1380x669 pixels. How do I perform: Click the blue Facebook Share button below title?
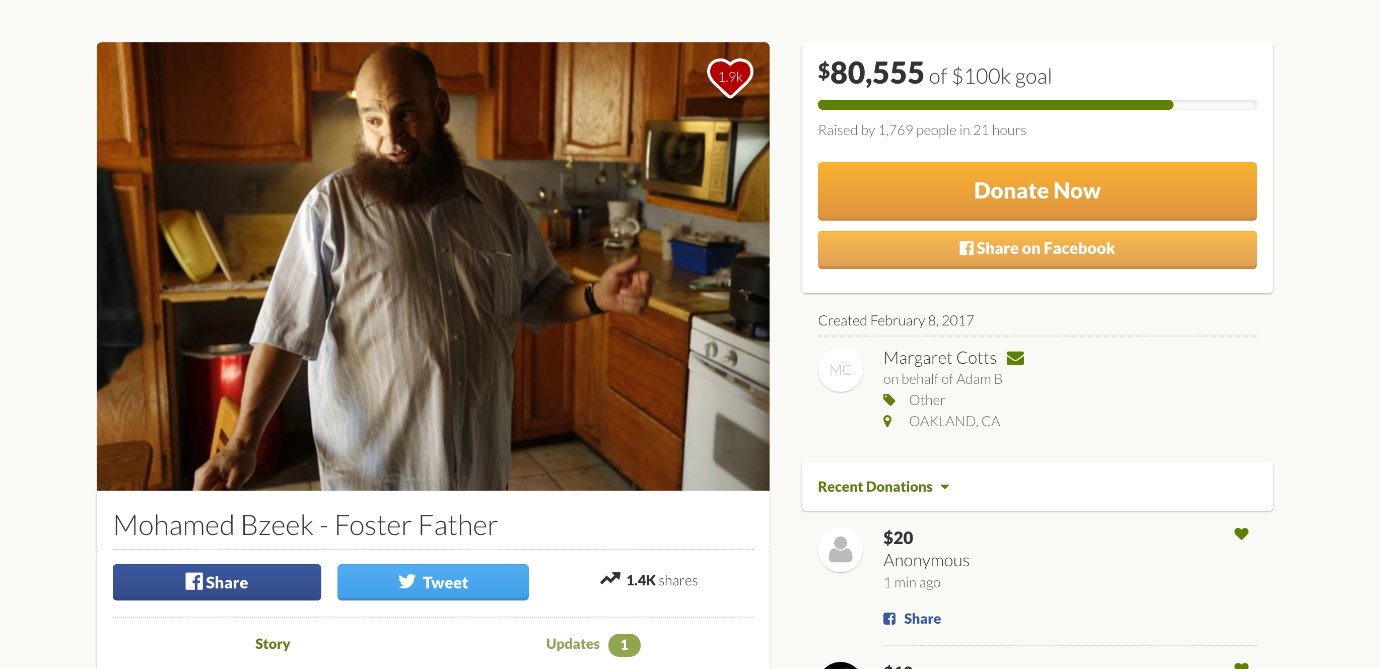[217, 582]
